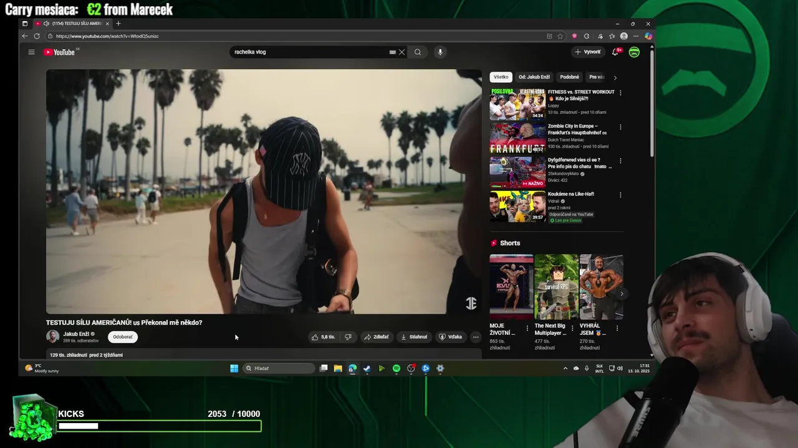Open Steam from the taskbar
The image size is (798, 448).
click(x=367, y=368)
